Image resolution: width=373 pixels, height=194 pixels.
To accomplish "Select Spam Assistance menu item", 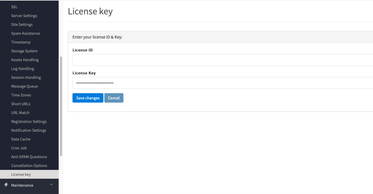I will [x=25, y=33].
